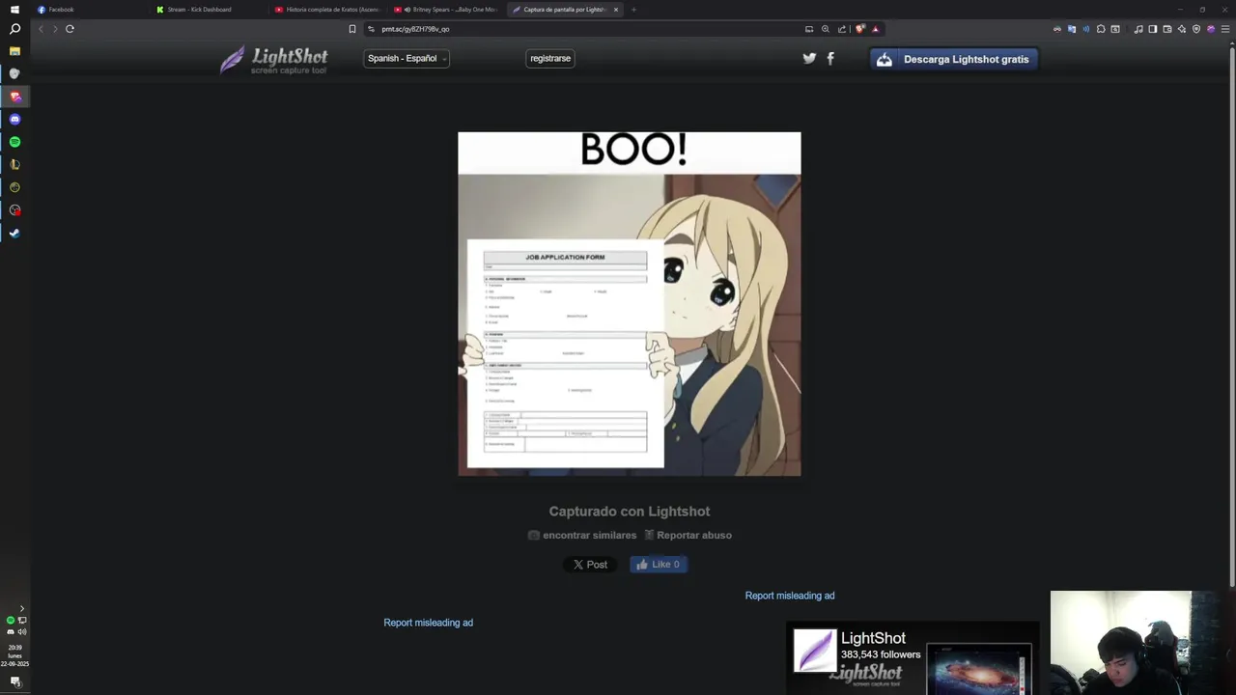Open site settings icon beside the URL
Image resolution: width=1236 pixels, height=695 pixels.
pyautogui.click(x=371, y=29)
